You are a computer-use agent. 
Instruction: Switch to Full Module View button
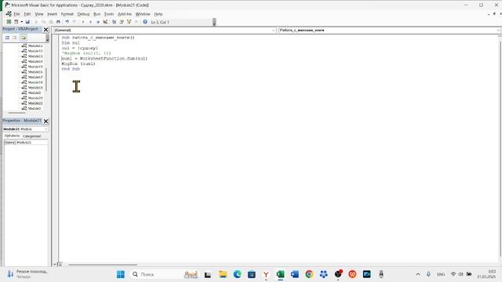tap(60, 265)
